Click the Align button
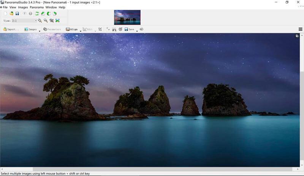This screenshot has width=304, height=176. [72, 29]
